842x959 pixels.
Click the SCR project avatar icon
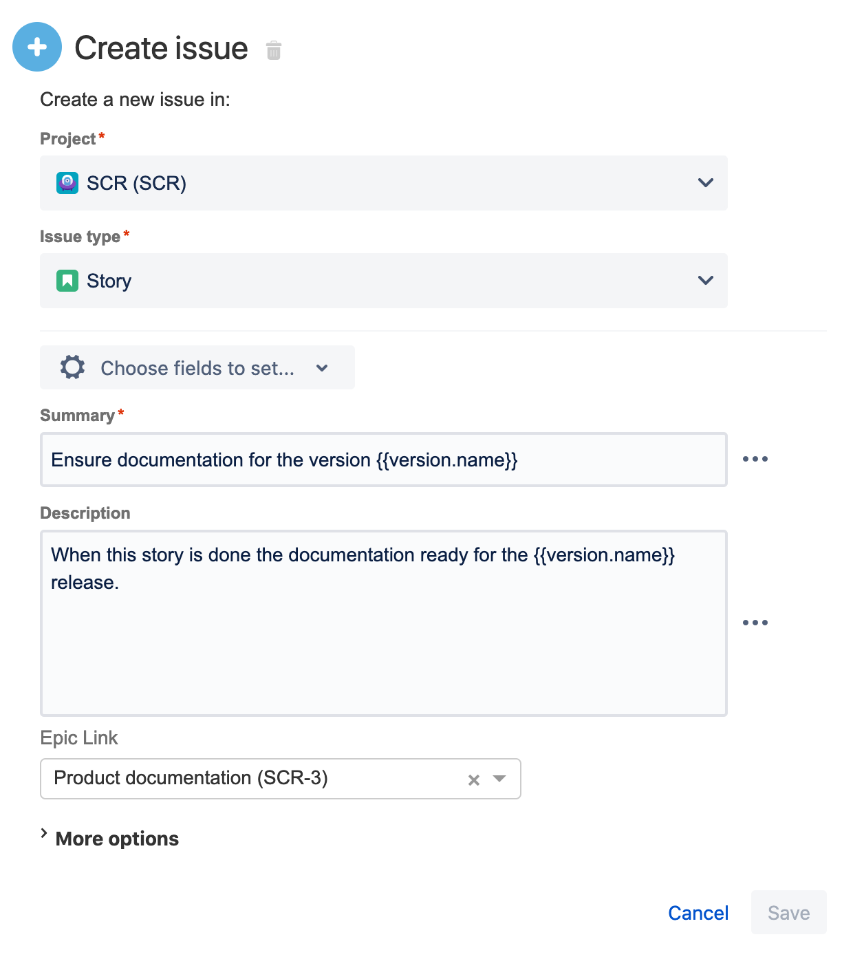point(67,183)
